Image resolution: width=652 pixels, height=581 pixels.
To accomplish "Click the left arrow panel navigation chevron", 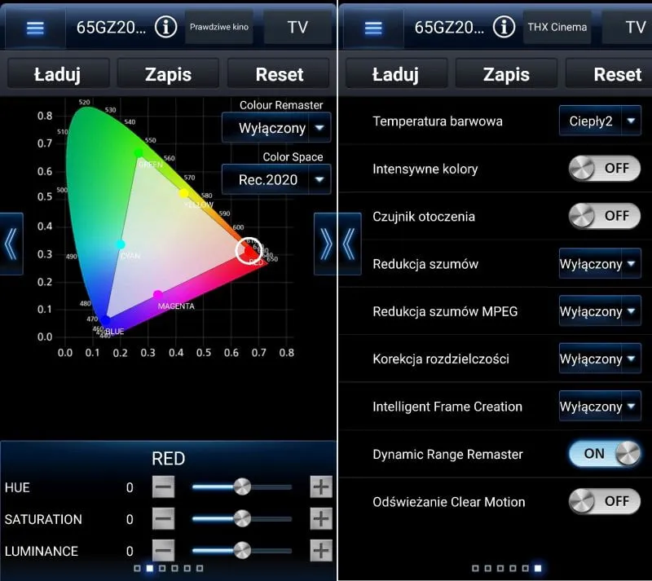I will [x=10, y=244].
